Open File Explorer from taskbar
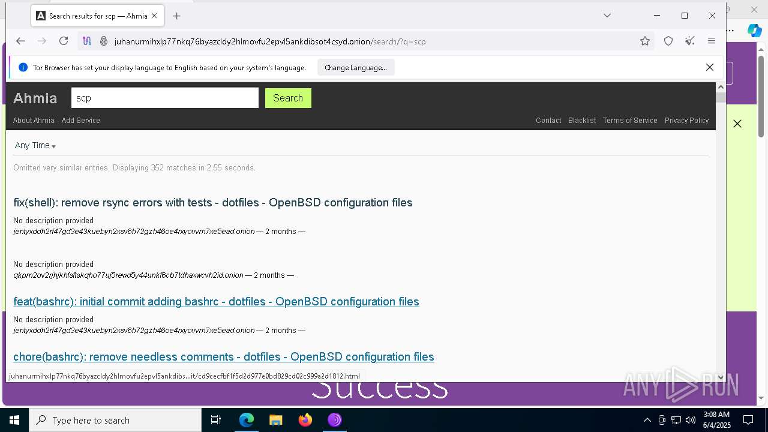 pyautogui.click(x=276, y=420)
